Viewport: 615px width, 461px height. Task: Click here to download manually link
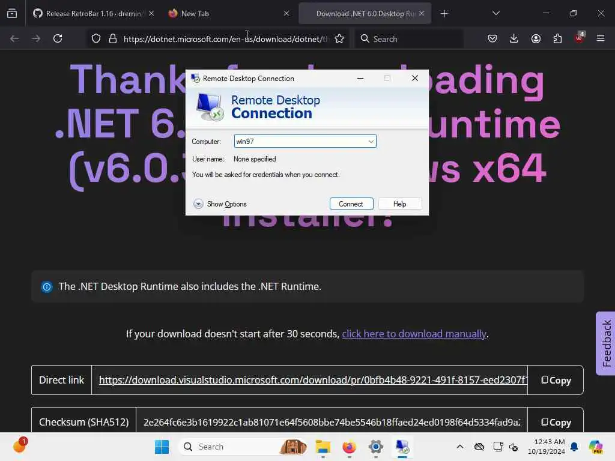(x=414, y=334)
